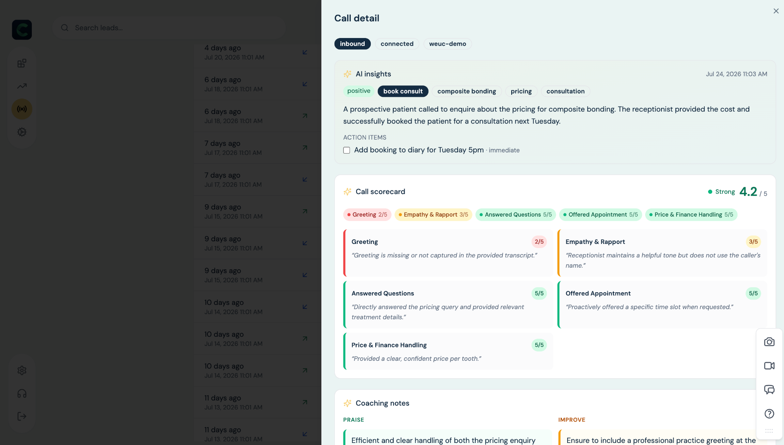Click the 4.2 overall score

point(748,192)
